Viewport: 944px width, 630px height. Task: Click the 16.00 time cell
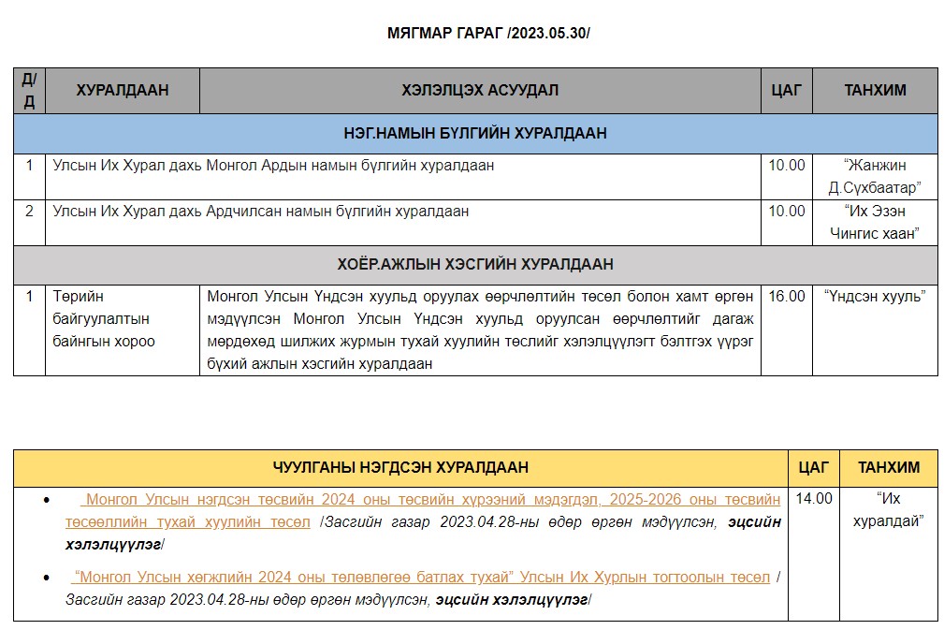(x=786, y=297)
